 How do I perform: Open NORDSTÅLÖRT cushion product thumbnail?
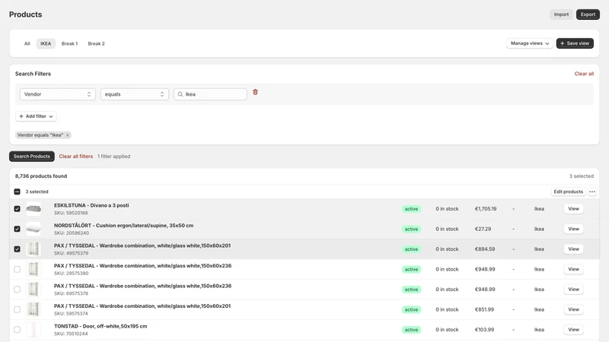[33, 229]
